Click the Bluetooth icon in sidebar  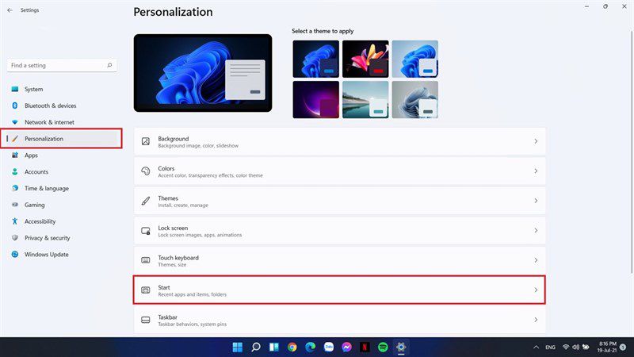(x=15, y=106)
